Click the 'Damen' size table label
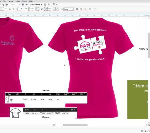The width and height of the screenshot is (150, 133). coord(46,117)
